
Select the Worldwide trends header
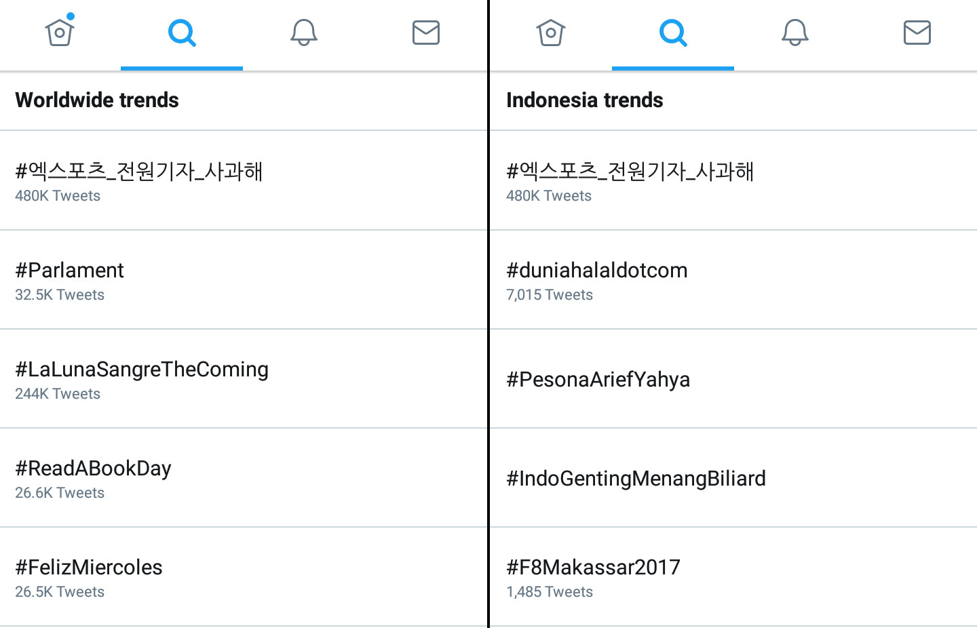coord(97,100)
